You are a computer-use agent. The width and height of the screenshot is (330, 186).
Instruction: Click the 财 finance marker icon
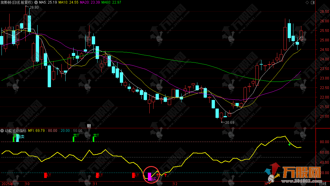(89, 126)
